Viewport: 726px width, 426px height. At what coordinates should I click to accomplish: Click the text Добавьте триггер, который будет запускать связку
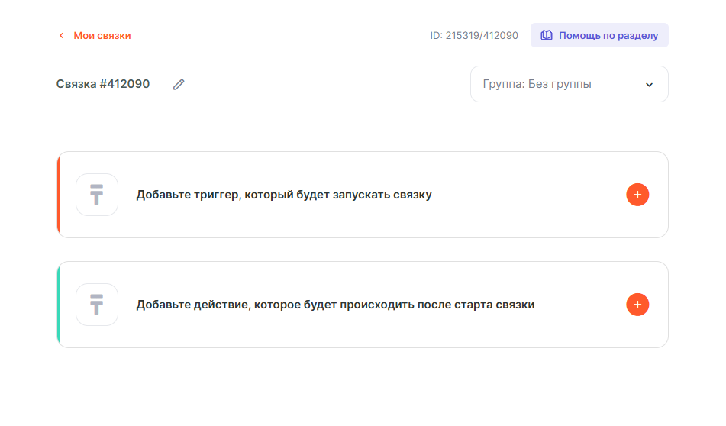coord(284,195)
